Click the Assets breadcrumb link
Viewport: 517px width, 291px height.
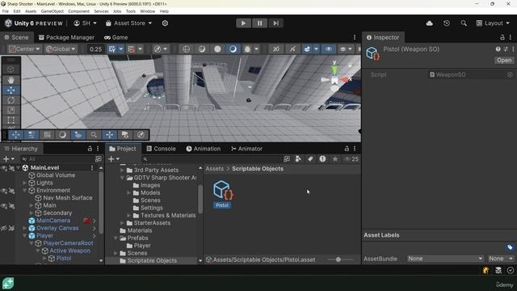[215, 169]
